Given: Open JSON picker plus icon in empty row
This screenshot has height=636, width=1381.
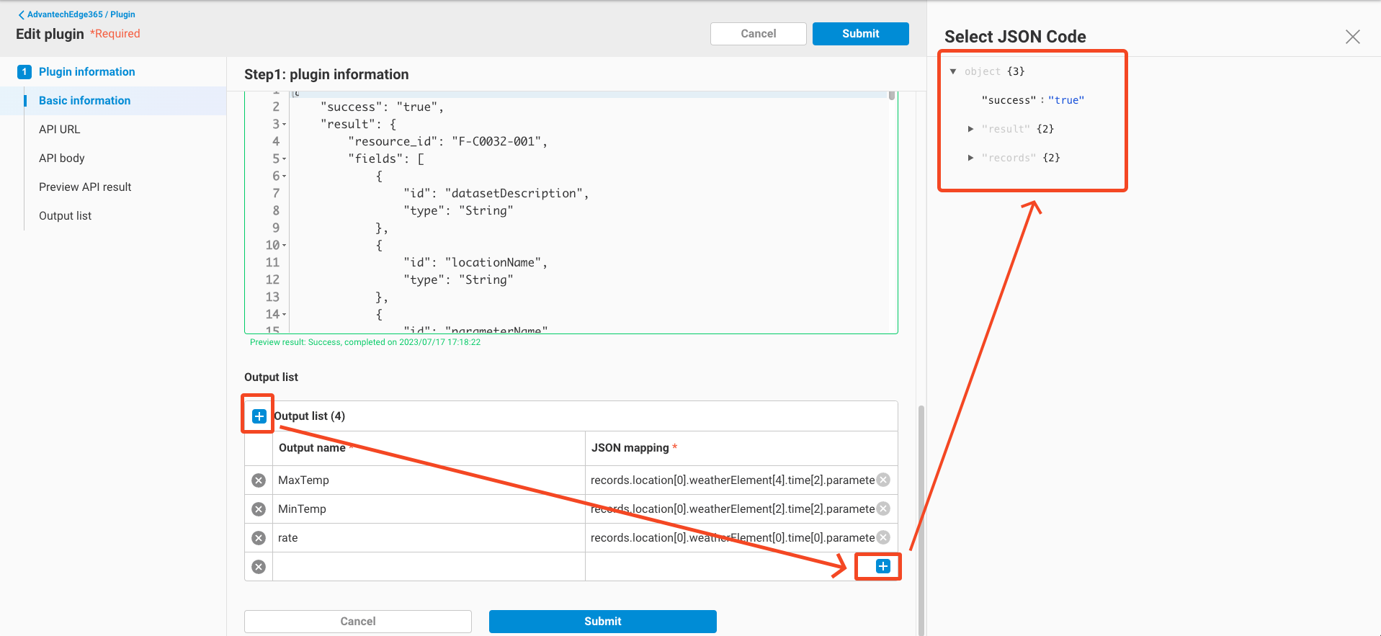Looking at the screenshot, I should pyautogui.click(x=882, y=566).
